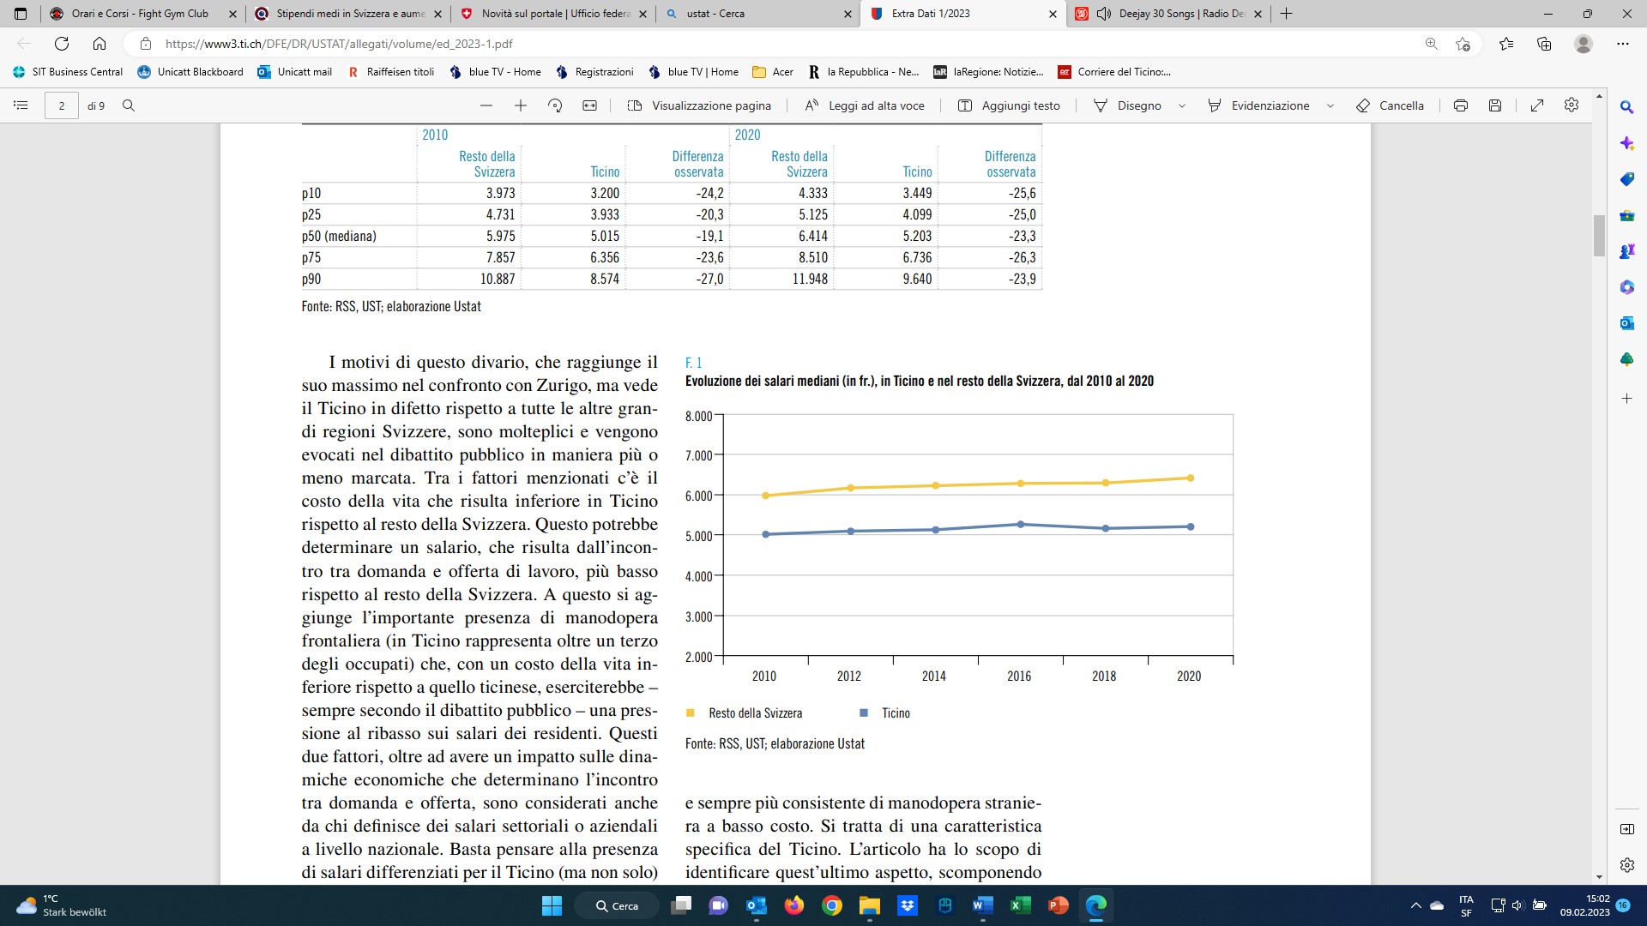1647x926 pixels.
Task: Switch to the ustat - Cerca tab
Action: [757, 14]
